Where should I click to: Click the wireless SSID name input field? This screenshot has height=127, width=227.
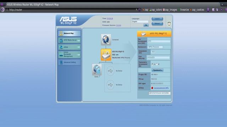click(x=159, y=41)
